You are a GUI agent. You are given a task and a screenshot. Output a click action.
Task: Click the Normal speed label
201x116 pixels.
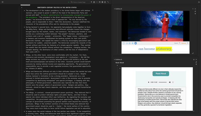[x=184, y=43]
